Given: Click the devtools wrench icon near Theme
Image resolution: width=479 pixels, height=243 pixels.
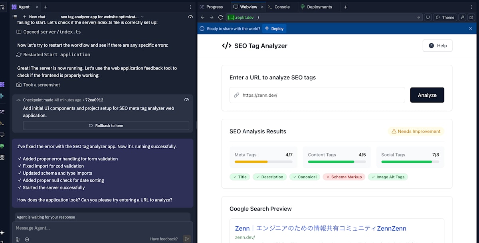Looking at the screenshot, I should (x=461, y=17).
